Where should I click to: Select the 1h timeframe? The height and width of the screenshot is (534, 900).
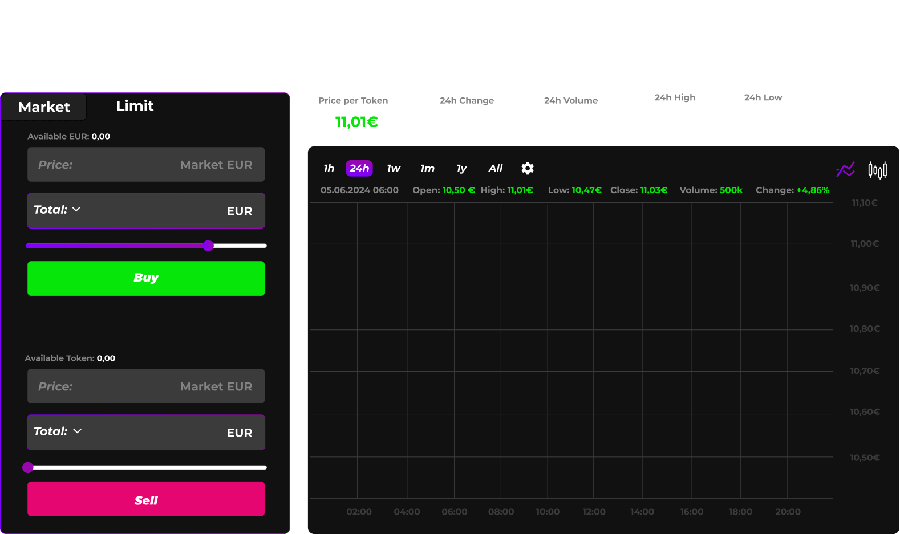(x=329, y=168)
